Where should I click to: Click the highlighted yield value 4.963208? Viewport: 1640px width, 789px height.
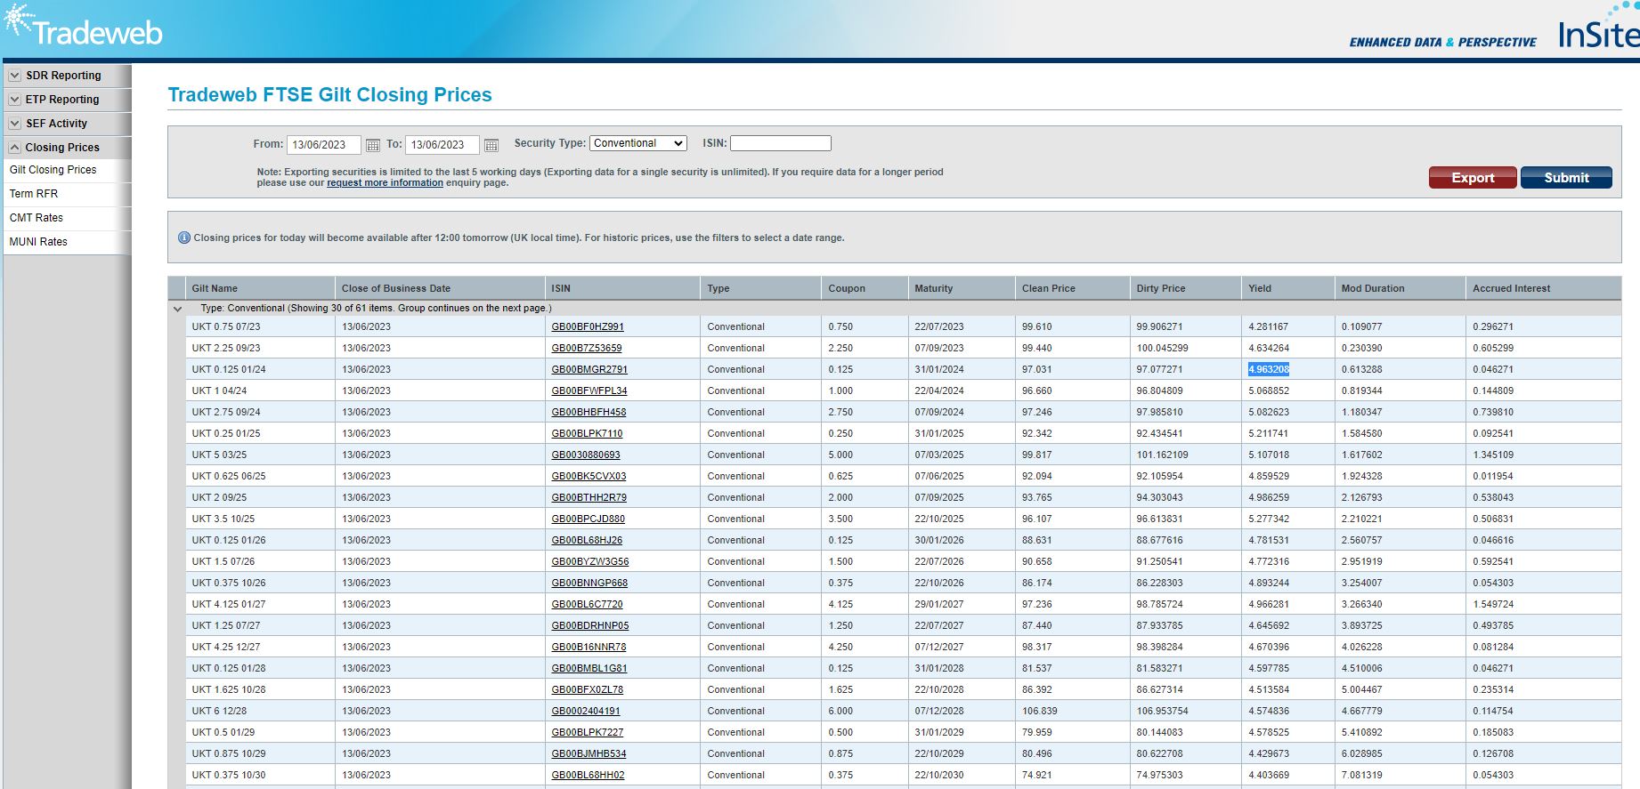tap(1269, 369)
